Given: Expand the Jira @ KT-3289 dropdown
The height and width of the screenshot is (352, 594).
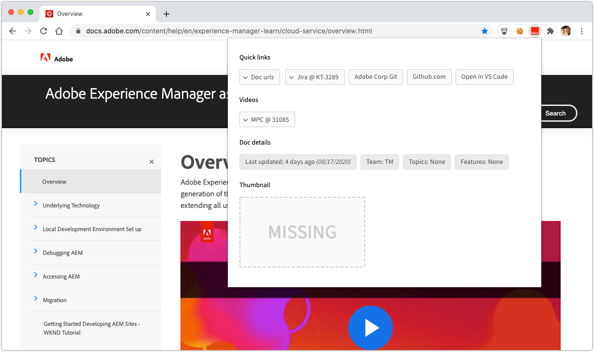Looking at the screenshot, I should pos(315,77).
